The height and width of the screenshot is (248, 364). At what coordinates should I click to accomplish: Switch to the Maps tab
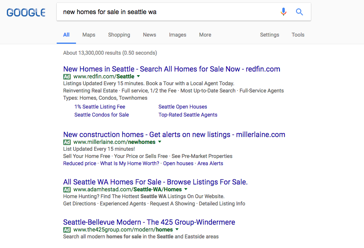[88, 35]
